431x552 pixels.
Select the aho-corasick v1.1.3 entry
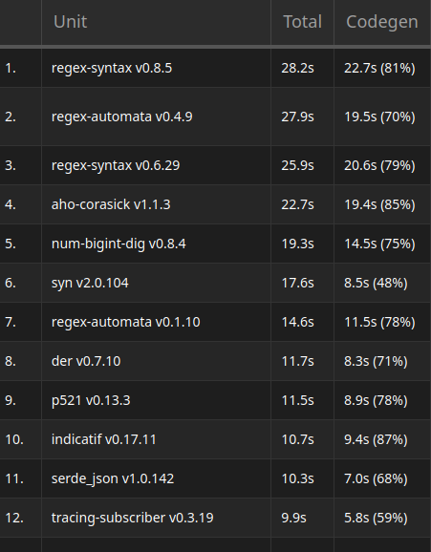pos(111,204)
